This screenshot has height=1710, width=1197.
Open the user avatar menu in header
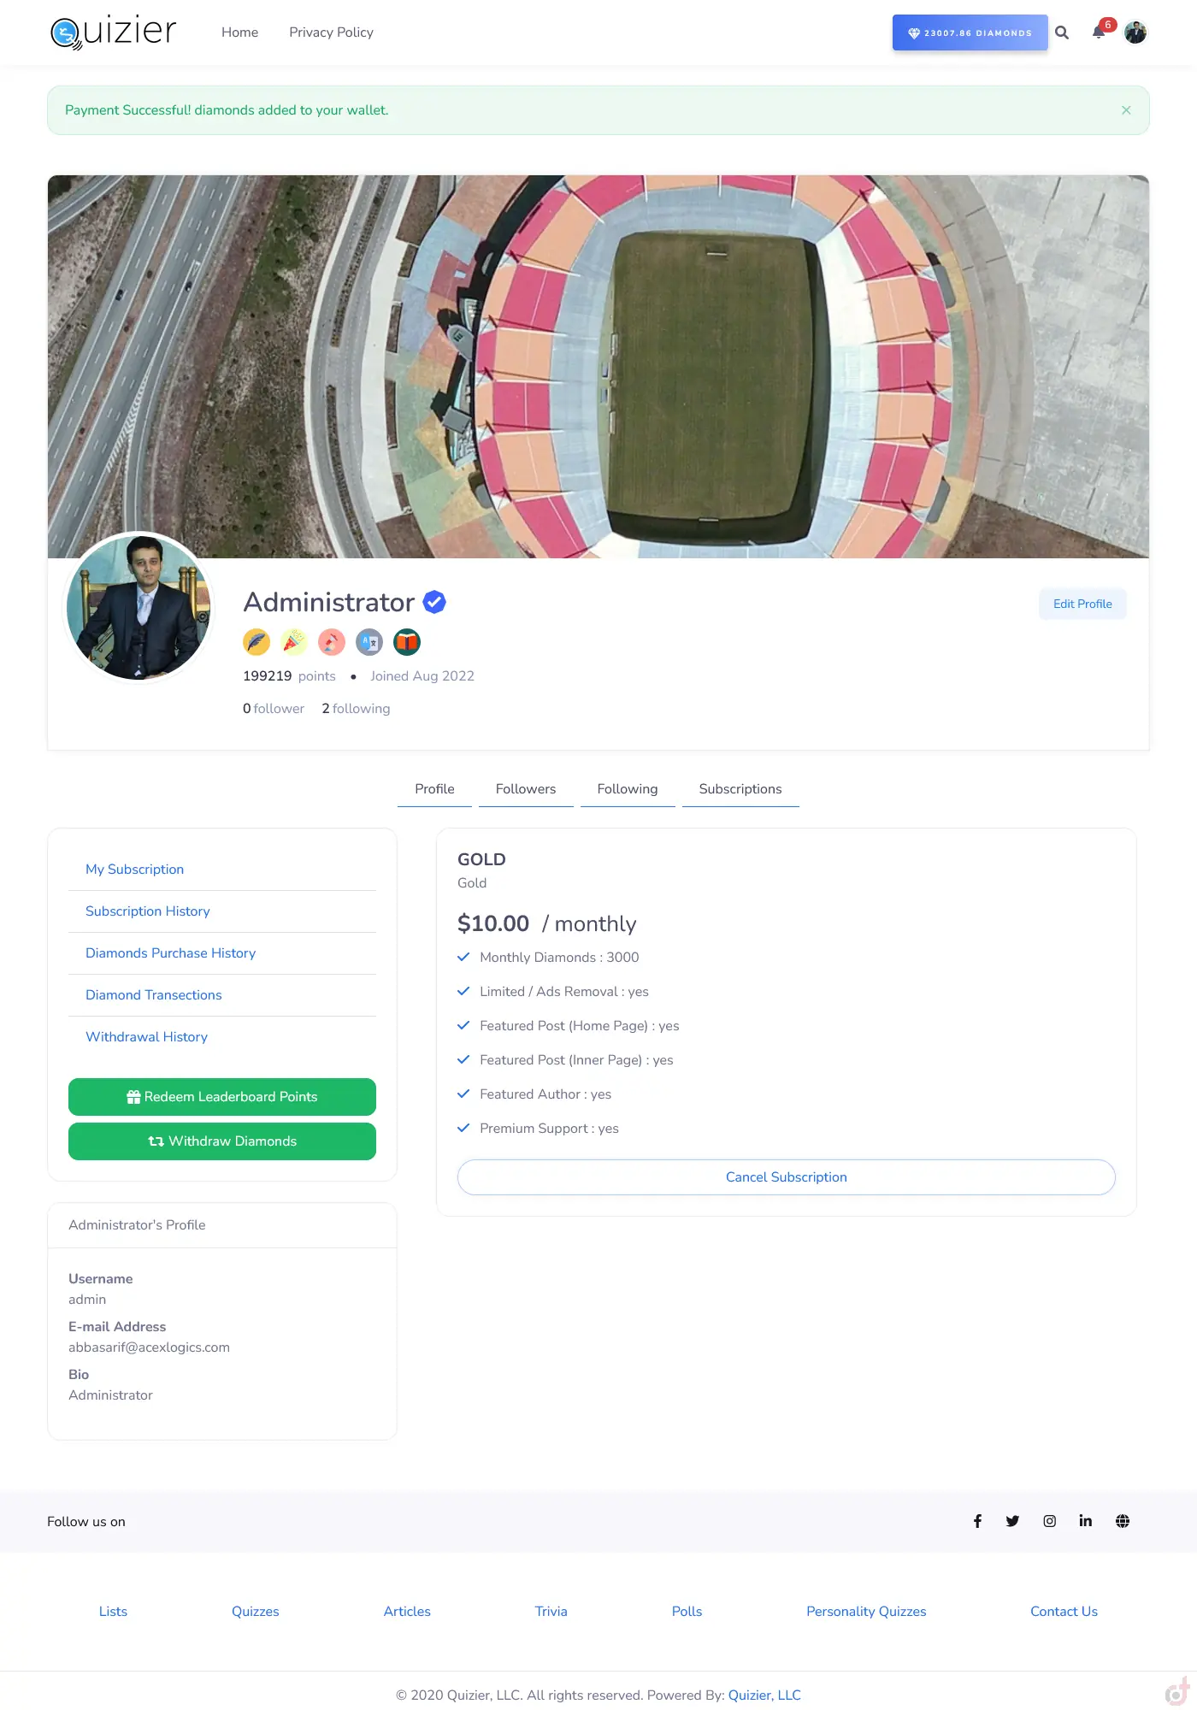[1135, 32]
